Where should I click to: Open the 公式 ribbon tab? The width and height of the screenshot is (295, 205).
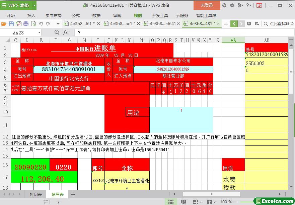point(76,16)
